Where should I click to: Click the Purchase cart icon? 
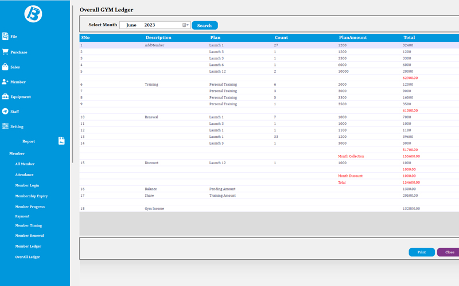[x=5, y=51]
